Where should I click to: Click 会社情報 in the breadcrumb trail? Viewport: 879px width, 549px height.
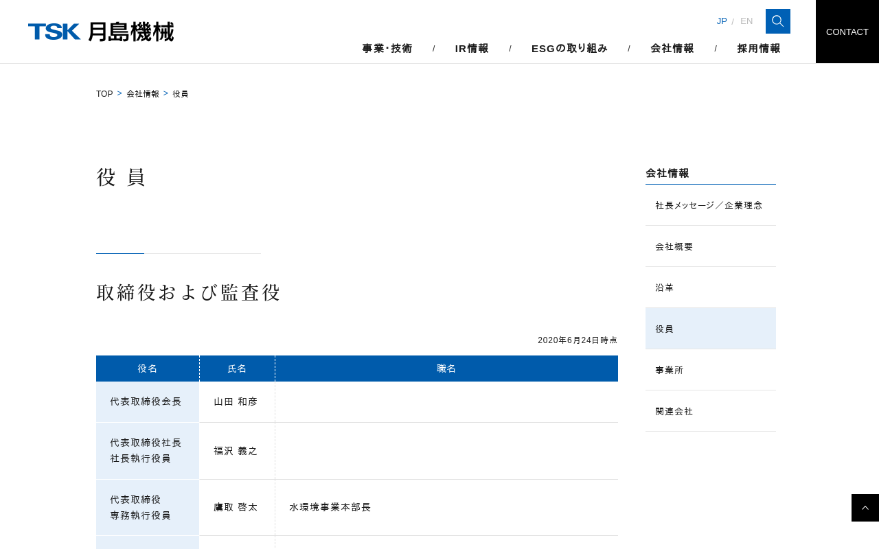143,94
